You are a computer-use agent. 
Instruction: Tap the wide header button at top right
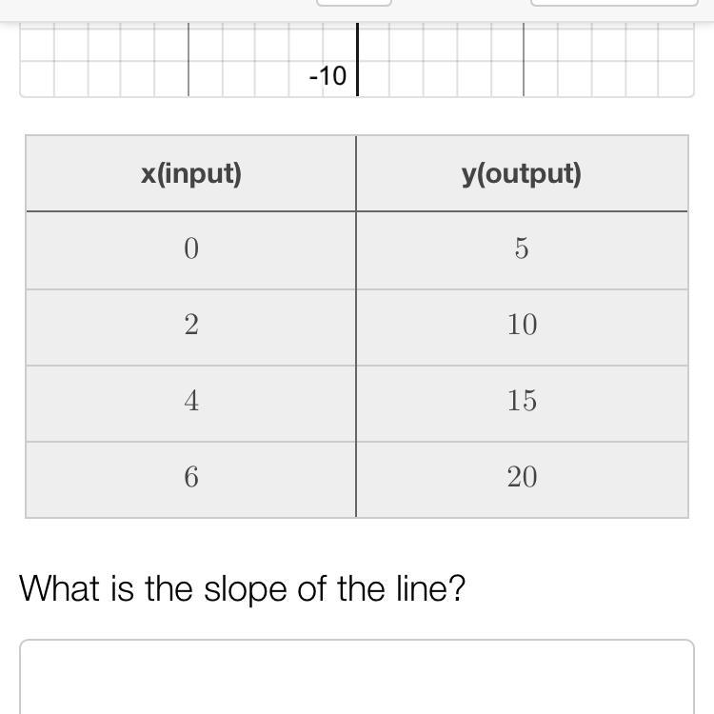[x=614, y=3]
